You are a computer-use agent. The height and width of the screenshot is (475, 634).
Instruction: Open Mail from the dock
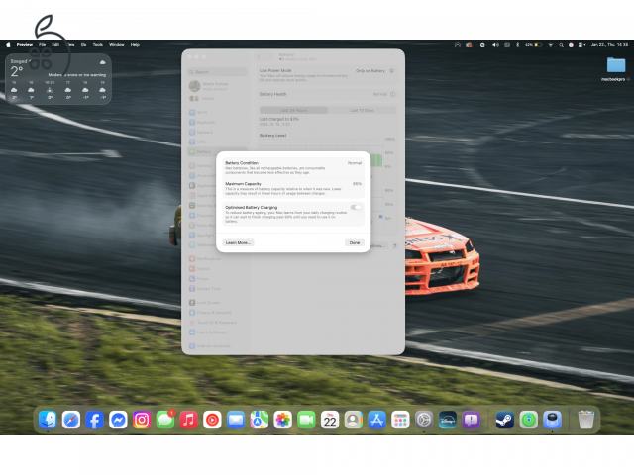tap(236, 420)
